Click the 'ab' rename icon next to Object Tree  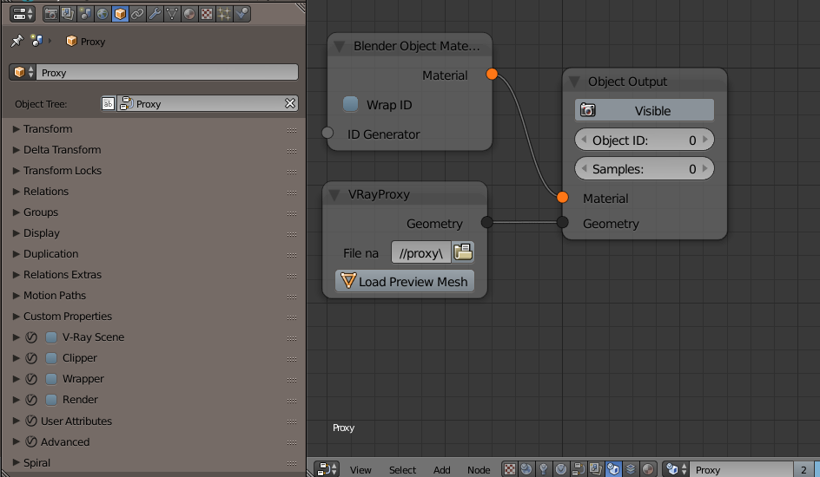(x=108, y=103)
